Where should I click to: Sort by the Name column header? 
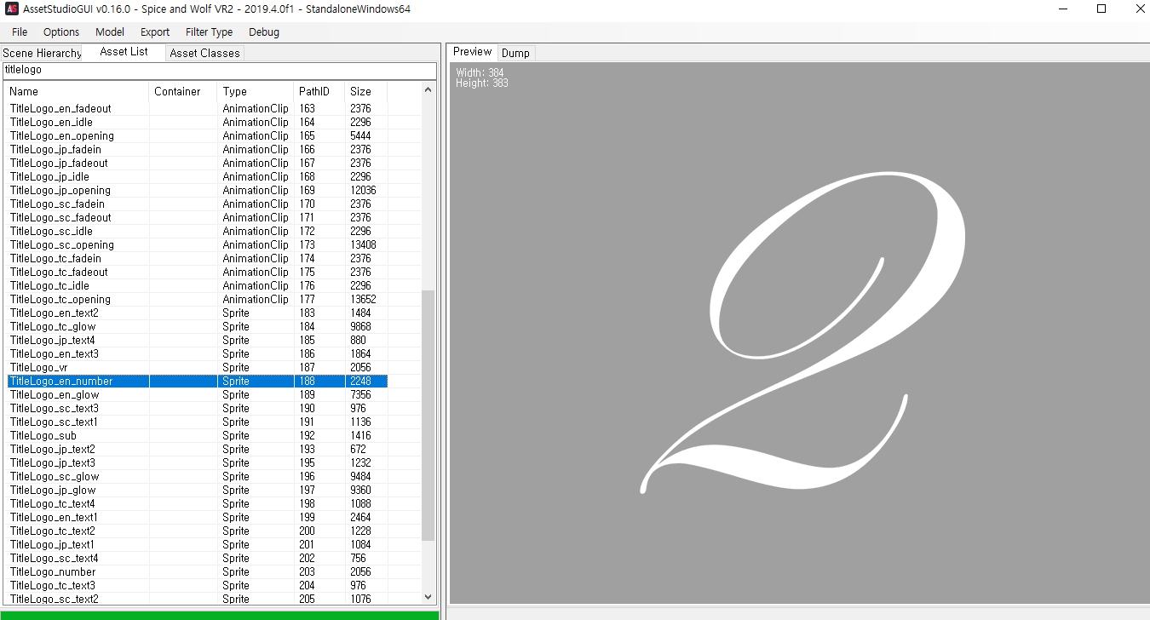(77, 91)
